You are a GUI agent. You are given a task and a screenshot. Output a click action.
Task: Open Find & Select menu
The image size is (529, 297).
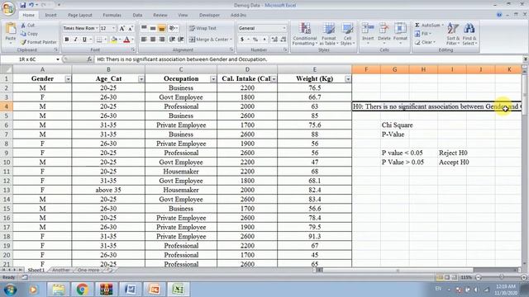(x=469, y=34)
